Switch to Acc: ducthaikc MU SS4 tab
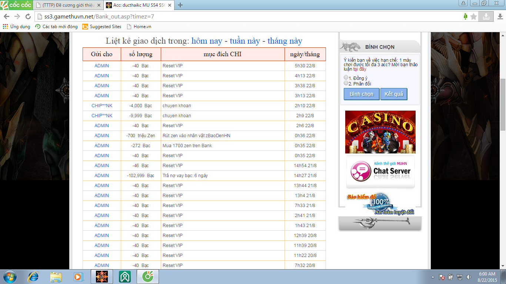 (139, 5)
